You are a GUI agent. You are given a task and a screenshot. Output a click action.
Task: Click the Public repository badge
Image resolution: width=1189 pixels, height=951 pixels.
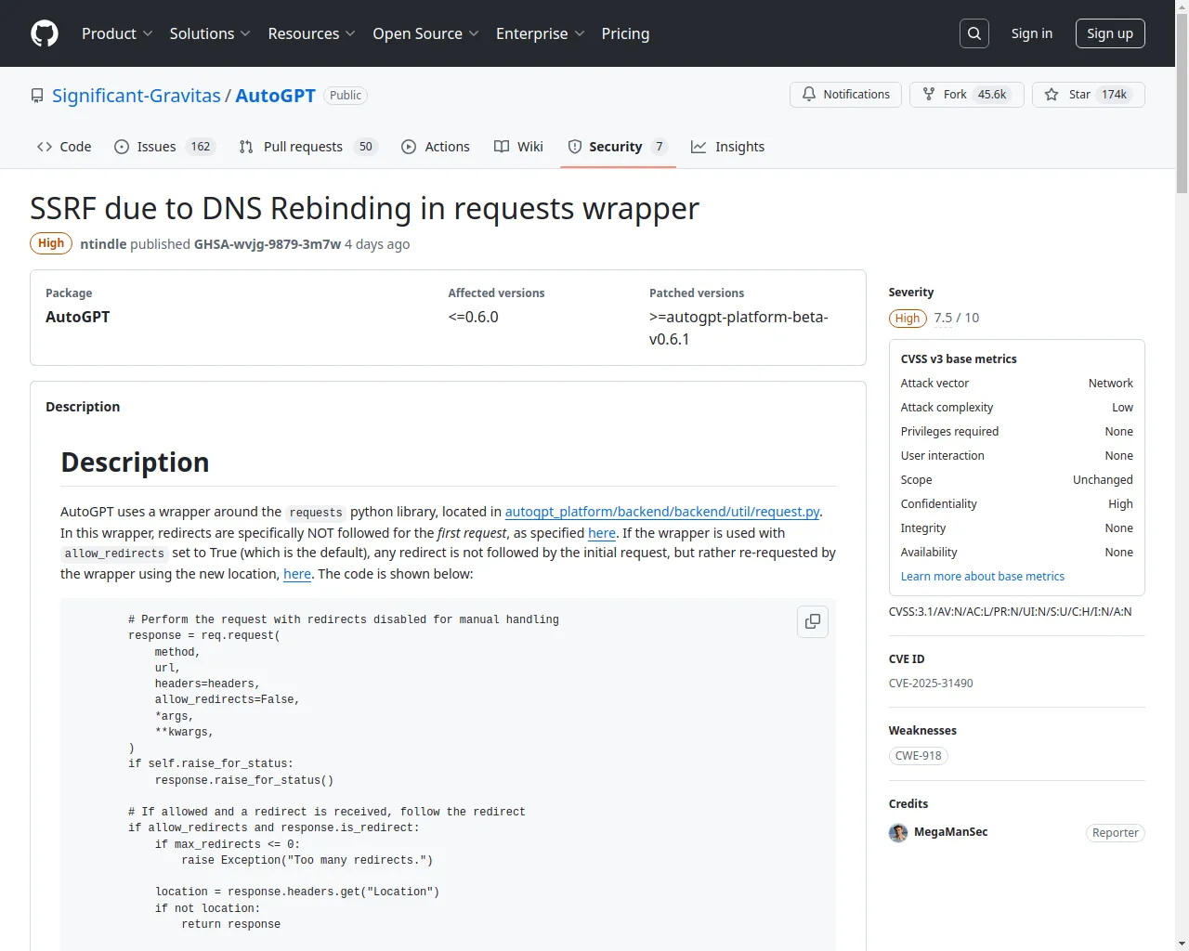click(346, 96)
